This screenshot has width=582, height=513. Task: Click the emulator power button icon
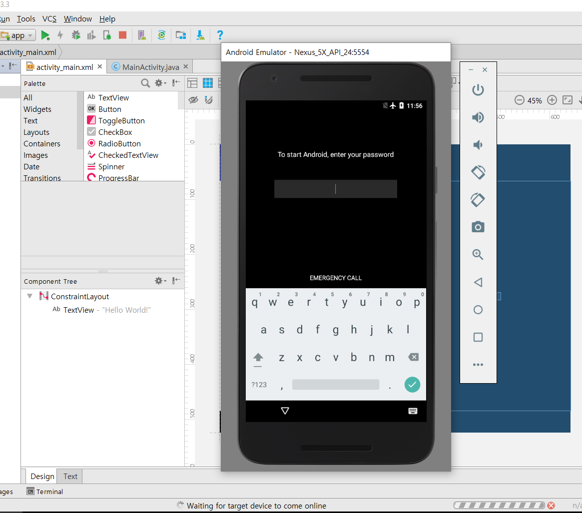pyautogui.click(x=478, y=90)
